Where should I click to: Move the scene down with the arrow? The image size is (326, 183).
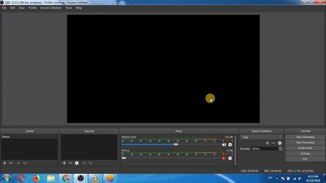pyautogui.click(x=25, y=163)
